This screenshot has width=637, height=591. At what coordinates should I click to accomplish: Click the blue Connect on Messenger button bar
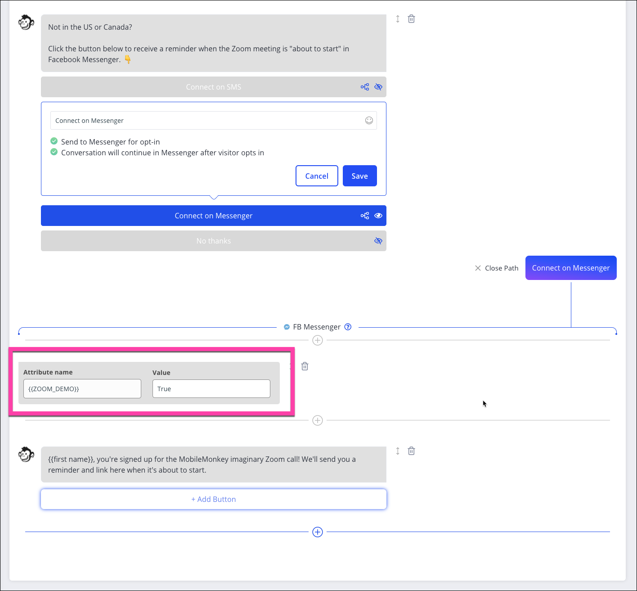(214, 216)
